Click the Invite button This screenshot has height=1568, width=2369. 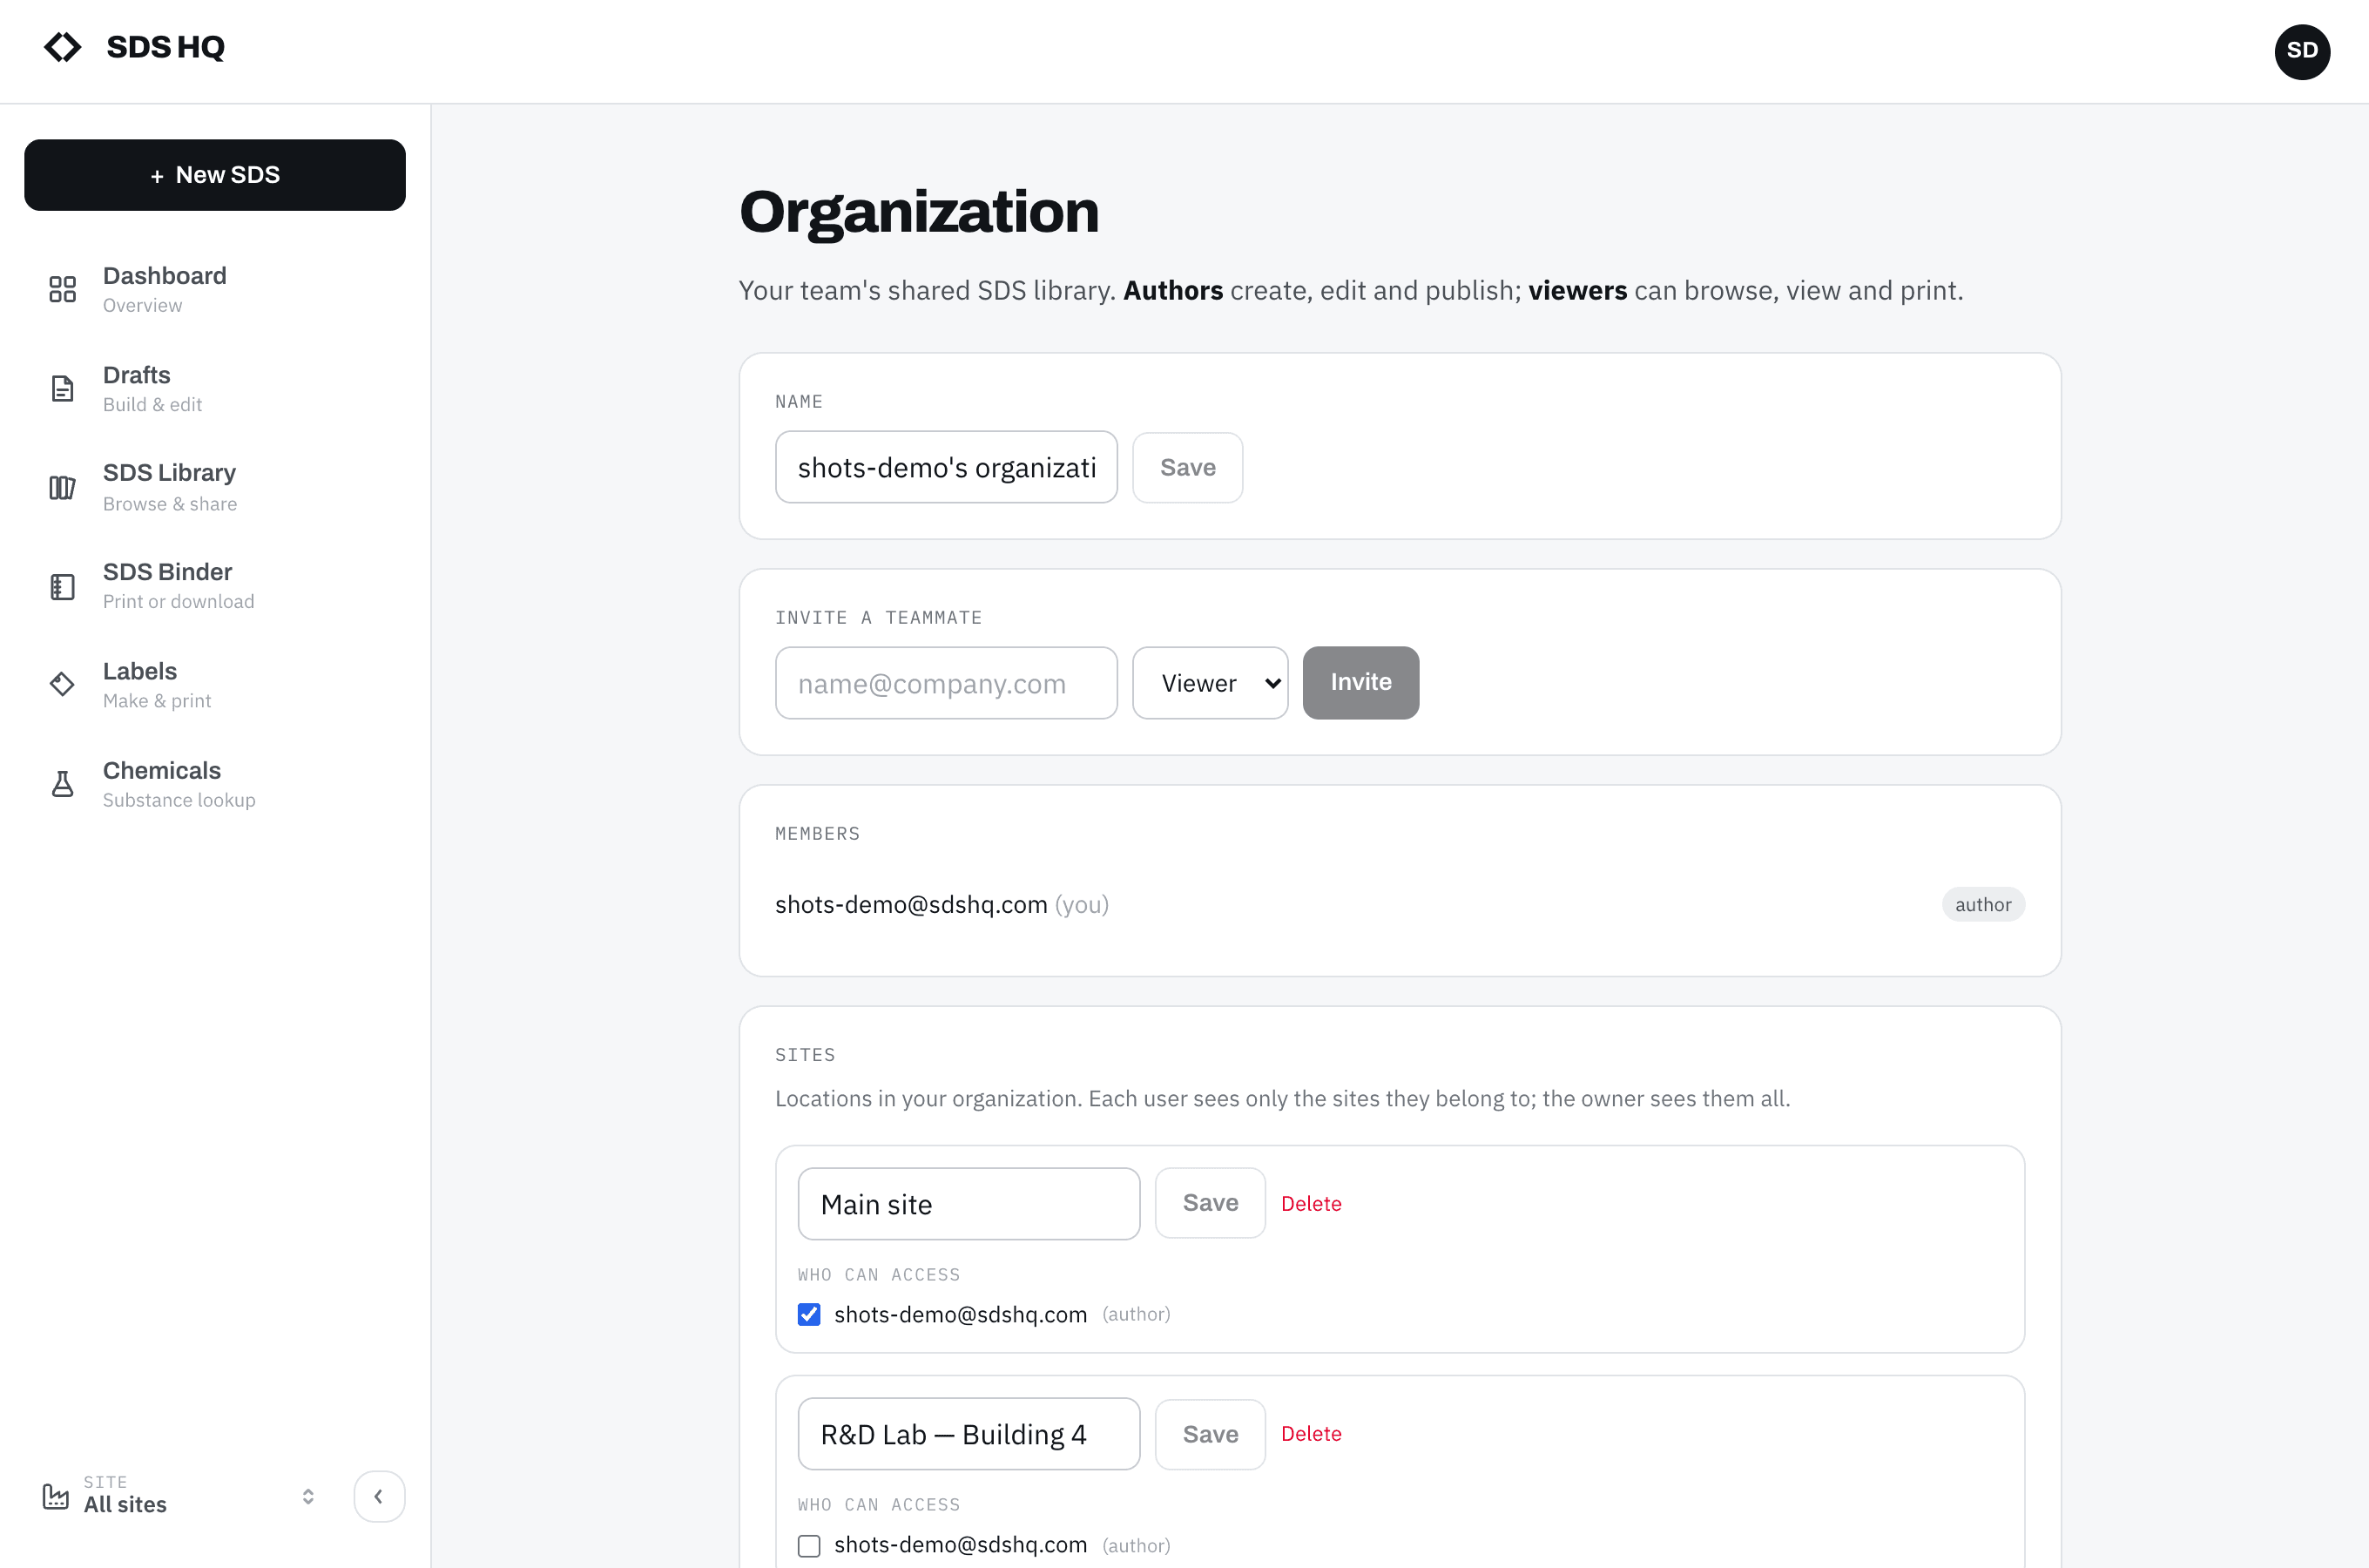pos(1360,682)
